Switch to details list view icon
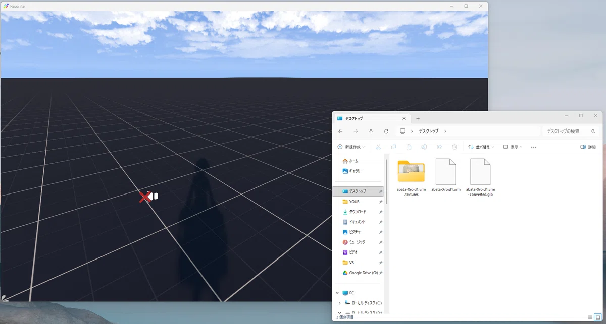 click(x=589, y=317)
